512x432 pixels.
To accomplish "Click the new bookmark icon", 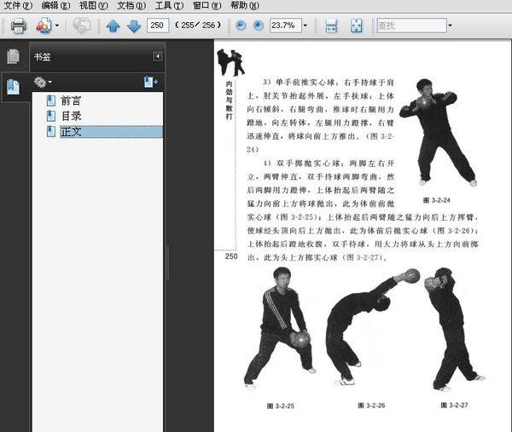I will tap(151, 82).
